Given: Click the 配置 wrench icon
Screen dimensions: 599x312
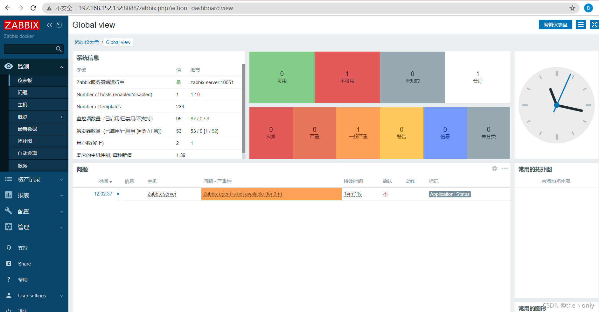Looking at the screenshot, I should [x=9, y=211].
